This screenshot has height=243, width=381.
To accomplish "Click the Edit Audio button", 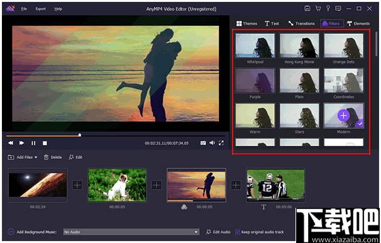I will [218, 232].
